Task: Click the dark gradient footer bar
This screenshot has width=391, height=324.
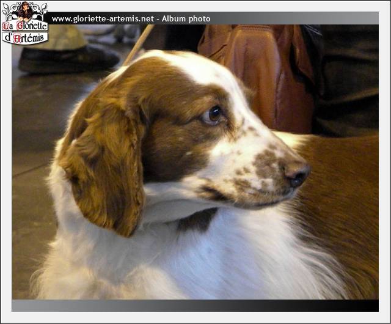Action: pyautogui.click(x=195, y=305)
